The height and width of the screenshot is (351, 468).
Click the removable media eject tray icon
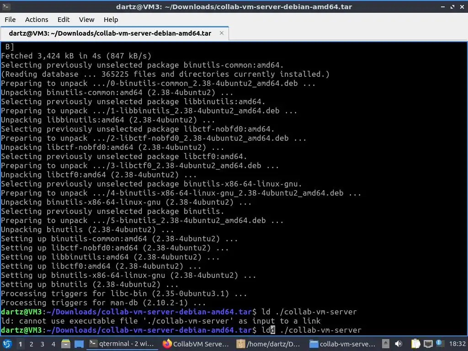386,344
